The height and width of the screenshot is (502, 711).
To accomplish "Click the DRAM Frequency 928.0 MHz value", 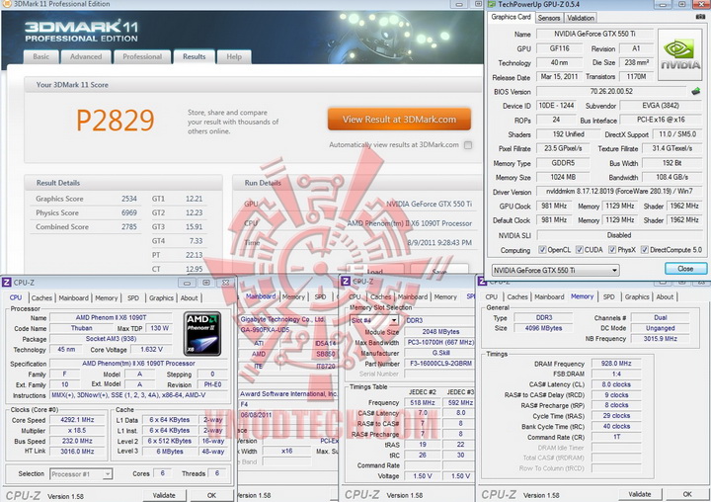I will (616, 364).
